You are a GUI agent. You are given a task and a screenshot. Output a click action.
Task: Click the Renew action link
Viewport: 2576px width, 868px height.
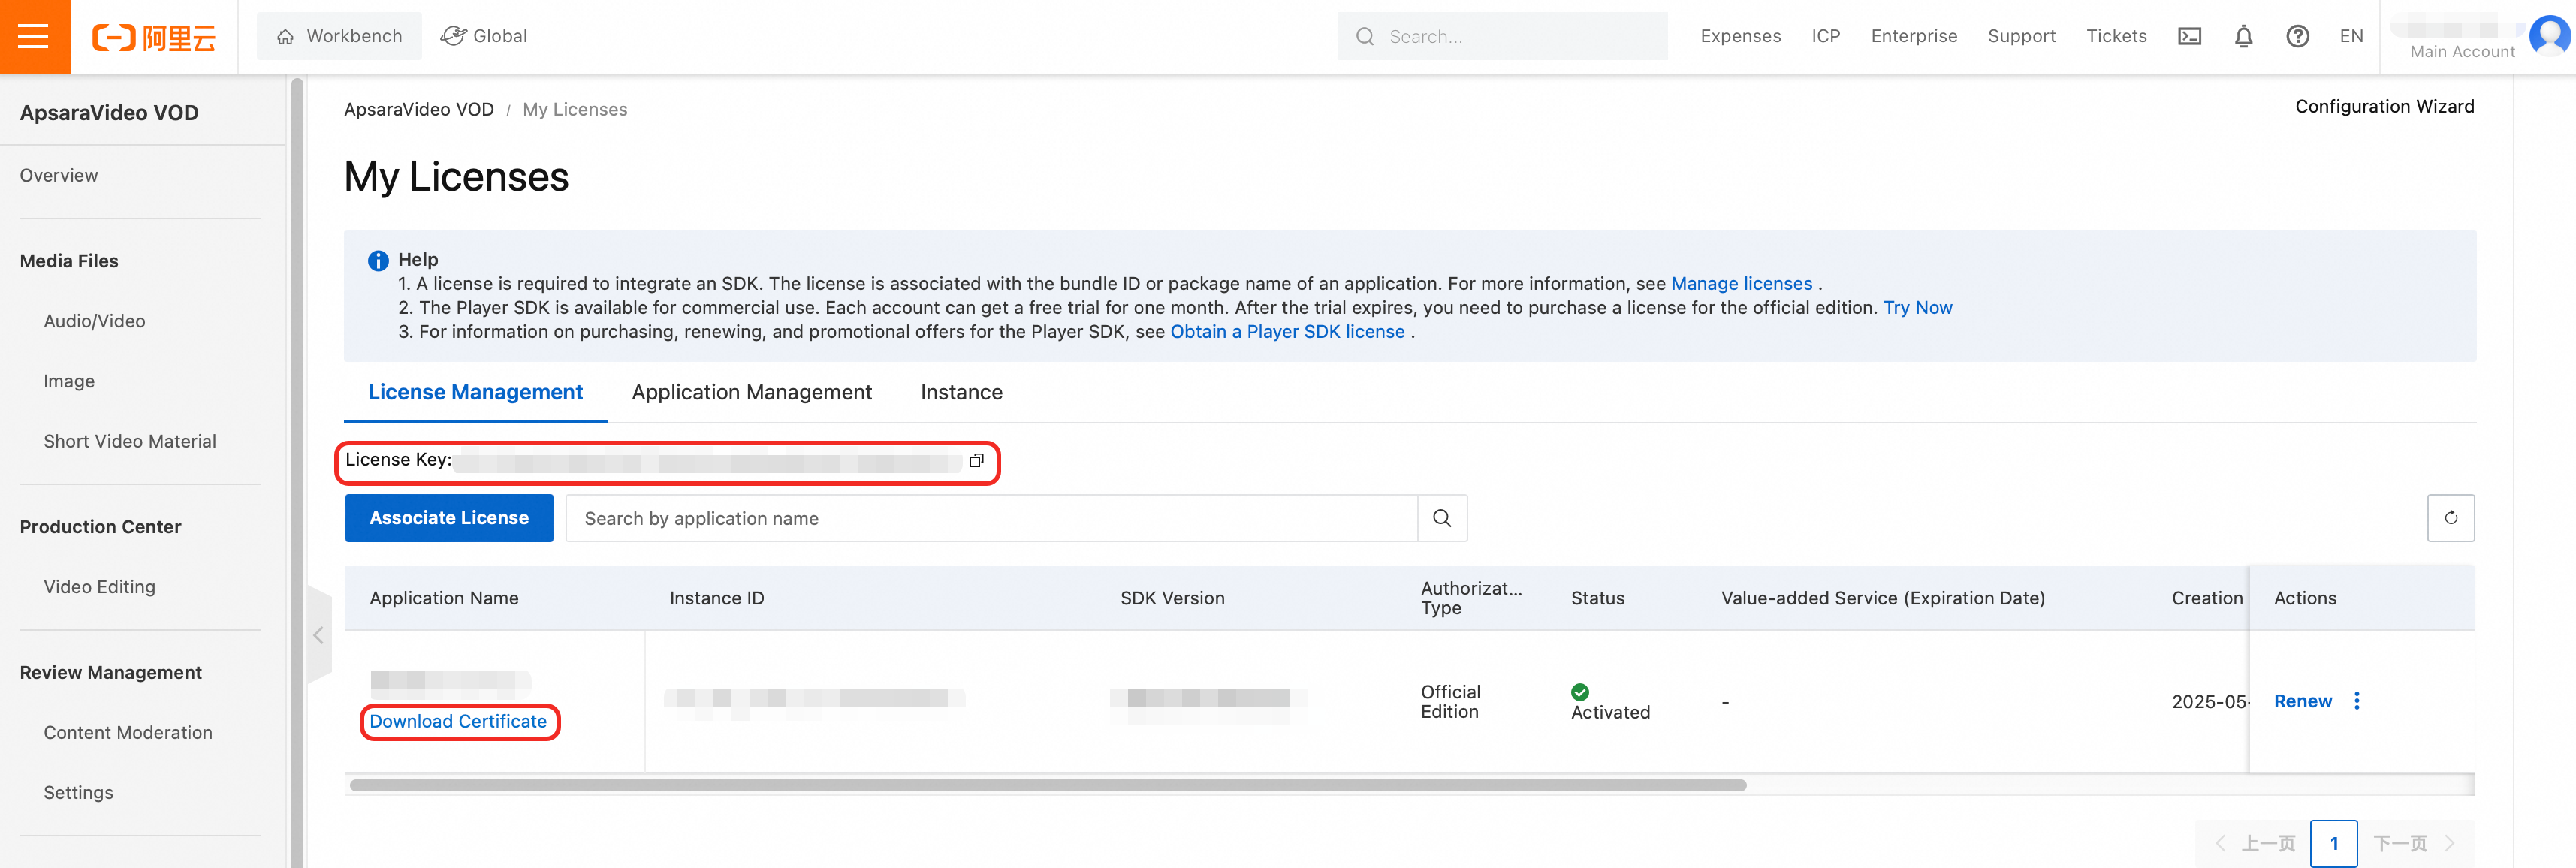[x=2302, y=701]
